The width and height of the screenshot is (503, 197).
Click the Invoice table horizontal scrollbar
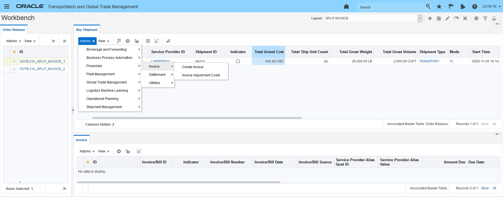179,182
